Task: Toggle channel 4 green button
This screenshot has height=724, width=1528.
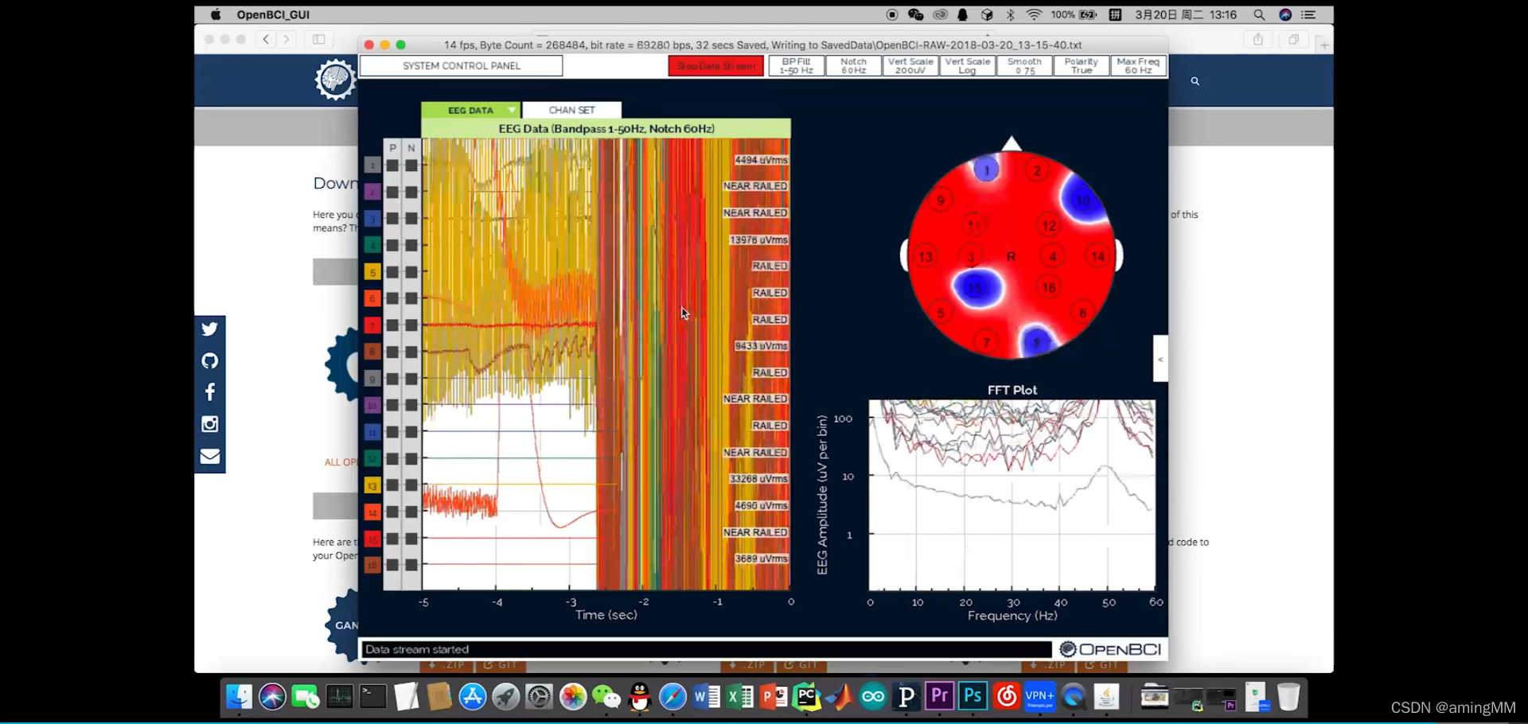Action: 372,245
